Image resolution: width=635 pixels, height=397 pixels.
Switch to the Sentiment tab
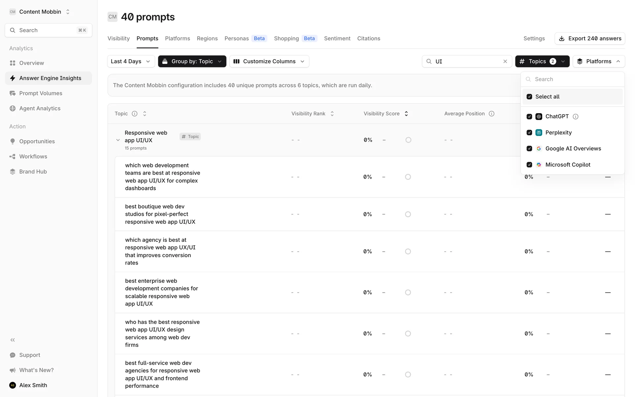click(337, 38)
